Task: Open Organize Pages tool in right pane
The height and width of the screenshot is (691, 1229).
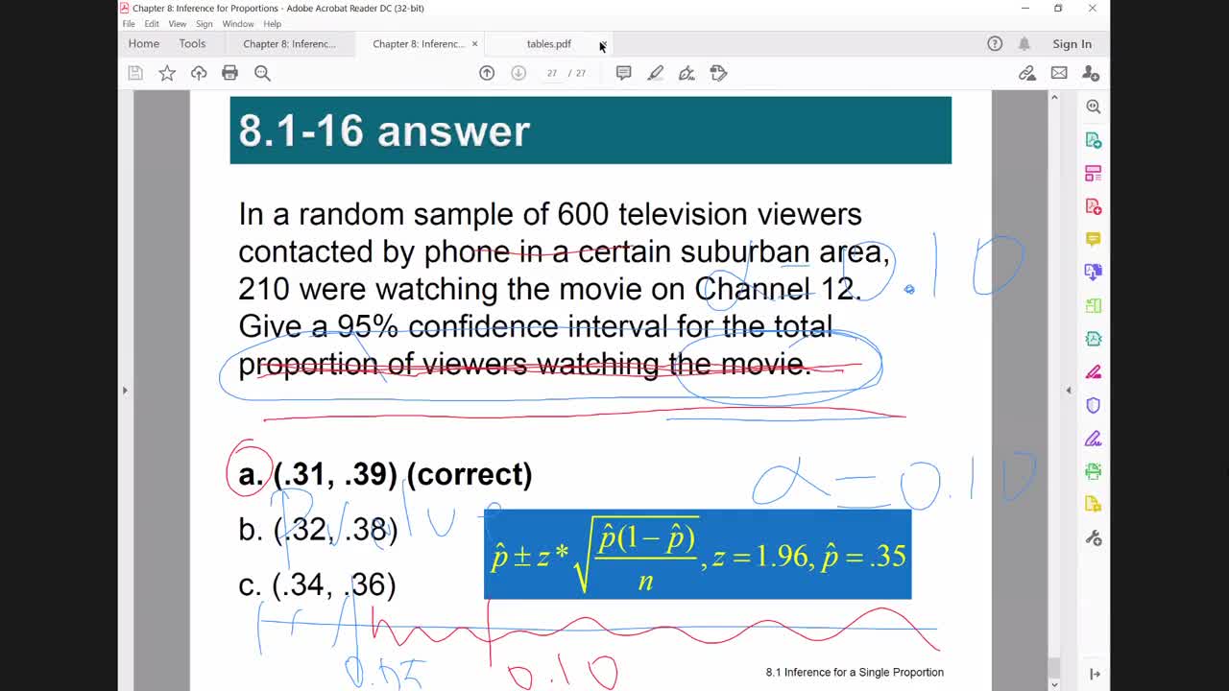Action: click(x=1093, y=306)
